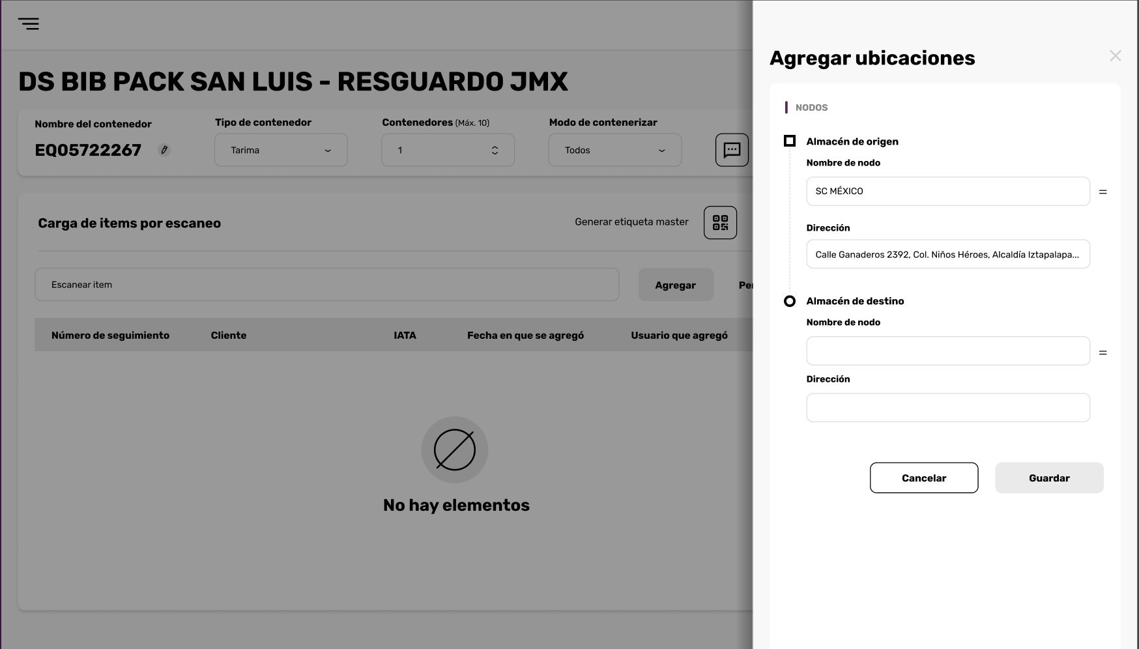Click destination node reorder handle icon
Screen dimensions: 1139x649
pos(1103,353)
